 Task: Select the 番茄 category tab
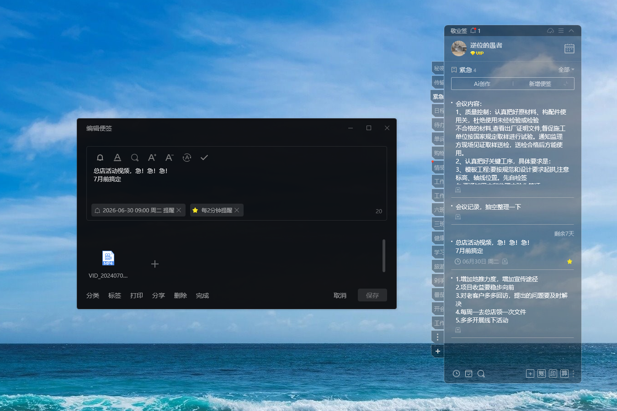[x=438, y=295]
